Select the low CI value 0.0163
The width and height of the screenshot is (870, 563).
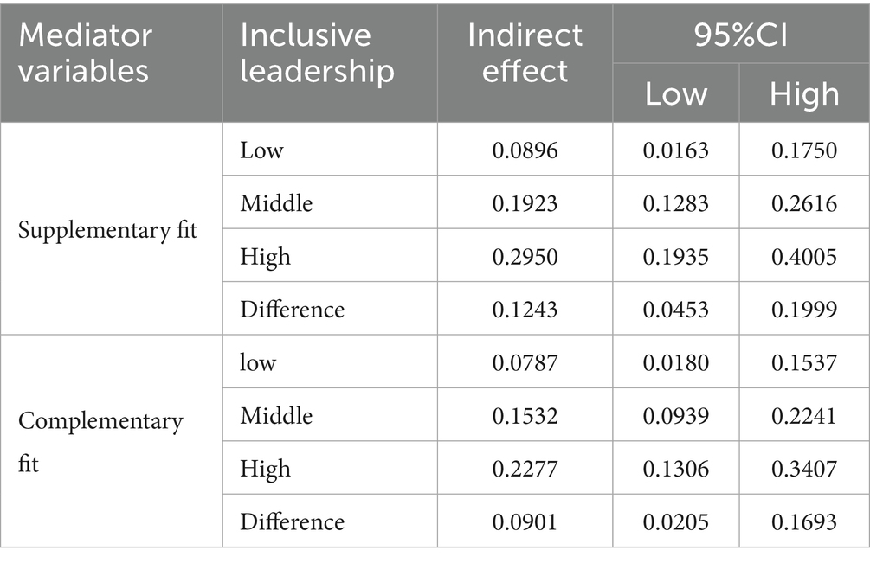(x=676, y=150)
